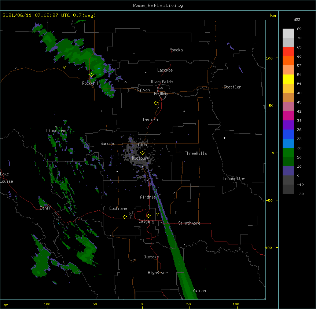Click the yellow diamond marker near RockyMH
316x309 pixels.
pyautogui.click(x=91, y=75)
